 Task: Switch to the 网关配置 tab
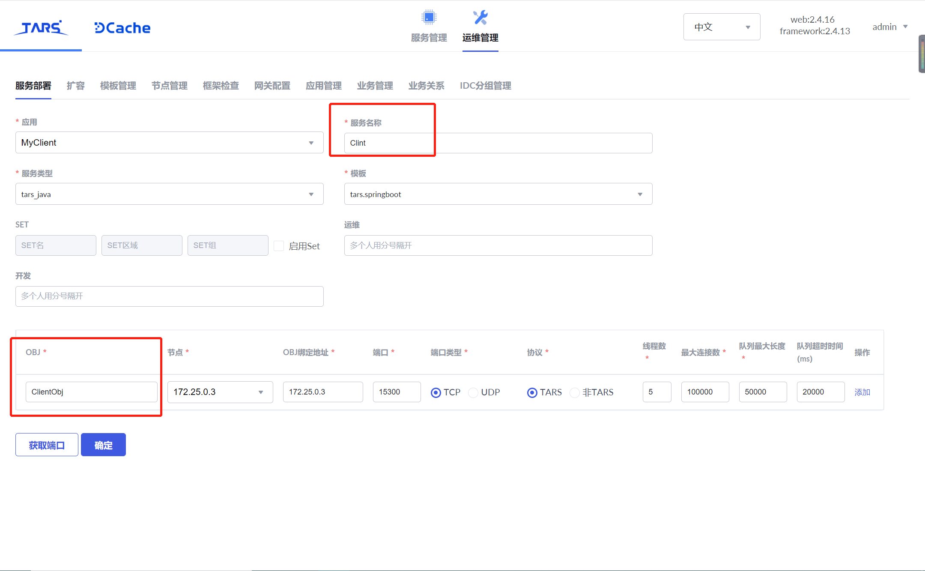pyautogui.click(x=272, y=86)
